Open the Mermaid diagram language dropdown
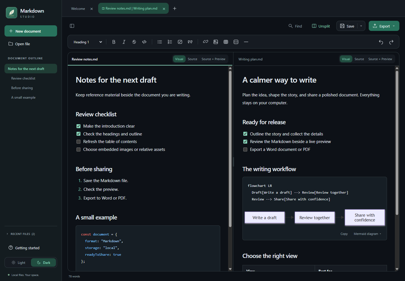The height and width of the screenshot is (281, 405). 367,234
